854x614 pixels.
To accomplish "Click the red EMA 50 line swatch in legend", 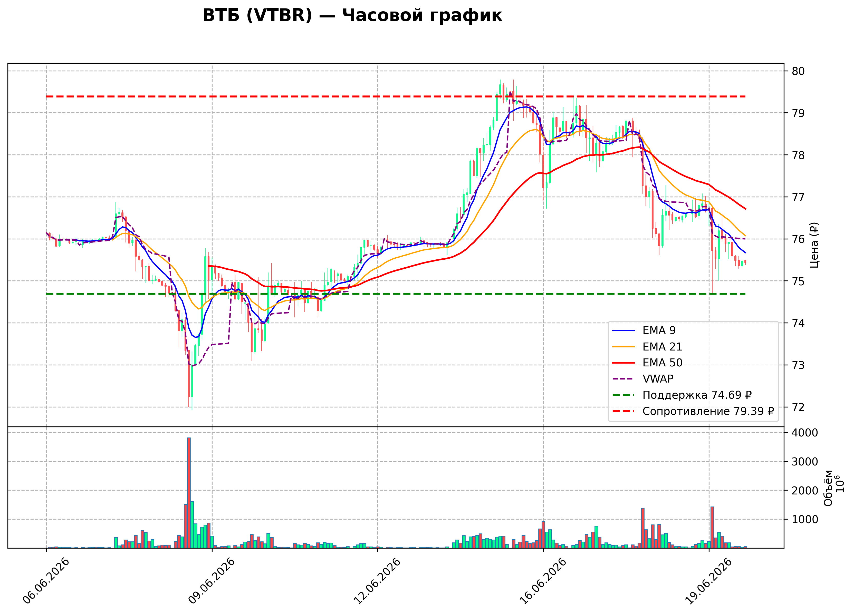I will tap(623, 363).
